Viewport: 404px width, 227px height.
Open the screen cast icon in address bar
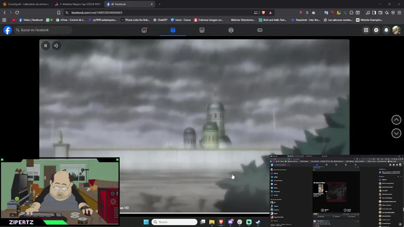256,13
